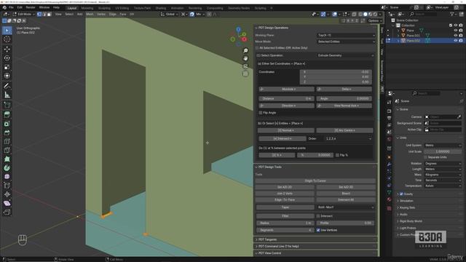This screenshot has height=262, width=466.
Task: Open the Unit System dropdown
Action: [443, 146]
